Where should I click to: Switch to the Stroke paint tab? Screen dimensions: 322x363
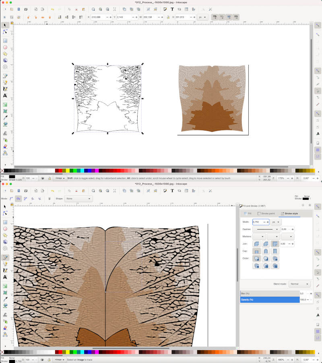coord(266,213)
